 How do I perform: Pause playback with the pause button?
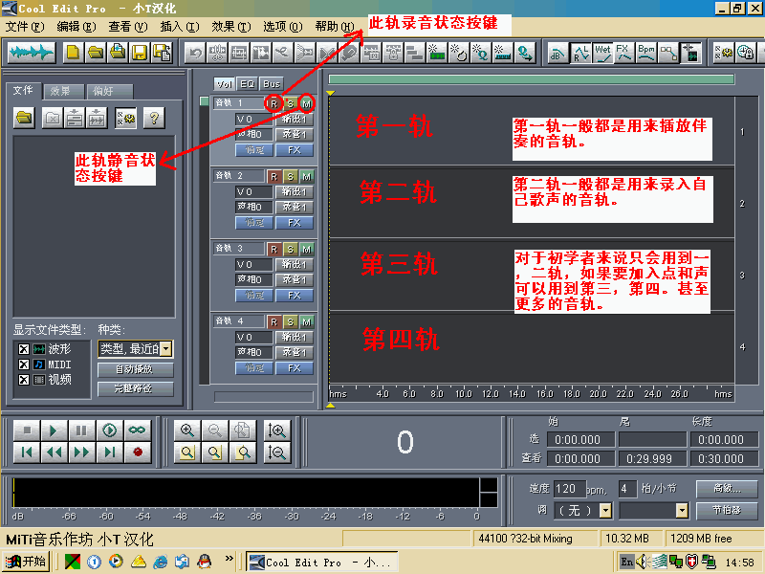point(81,430)
